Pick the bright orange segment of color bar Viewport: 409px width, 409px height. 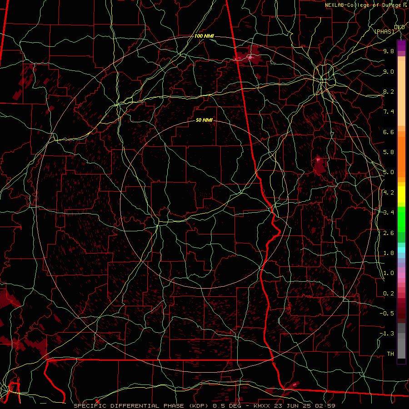tap(401, 156)
